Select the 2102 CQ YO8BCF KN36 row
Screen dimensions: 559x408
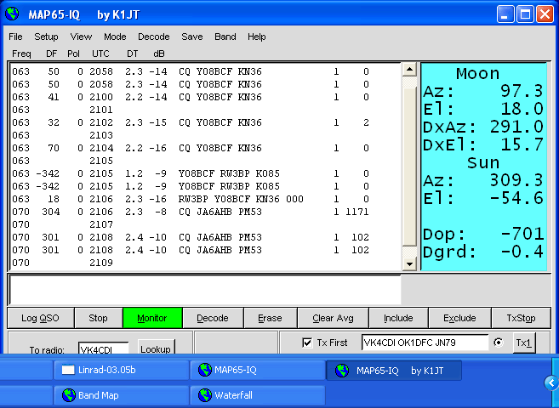[x=191, y=122]
